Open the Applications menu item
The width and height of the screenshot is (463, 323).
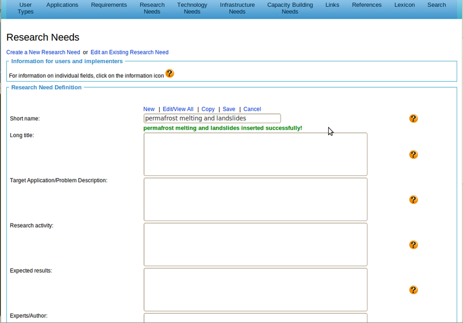[x=62, y=5]
